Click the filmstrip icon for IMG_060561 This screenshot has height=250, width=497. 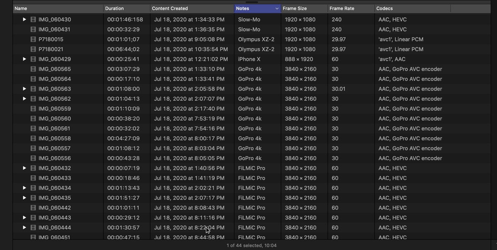point(33,129)
